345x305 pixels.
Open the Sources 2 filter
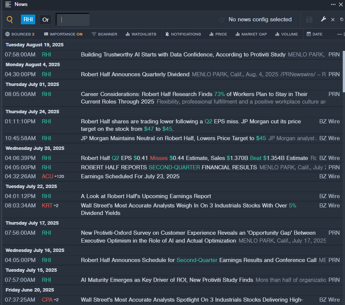[x=20, y=34]
